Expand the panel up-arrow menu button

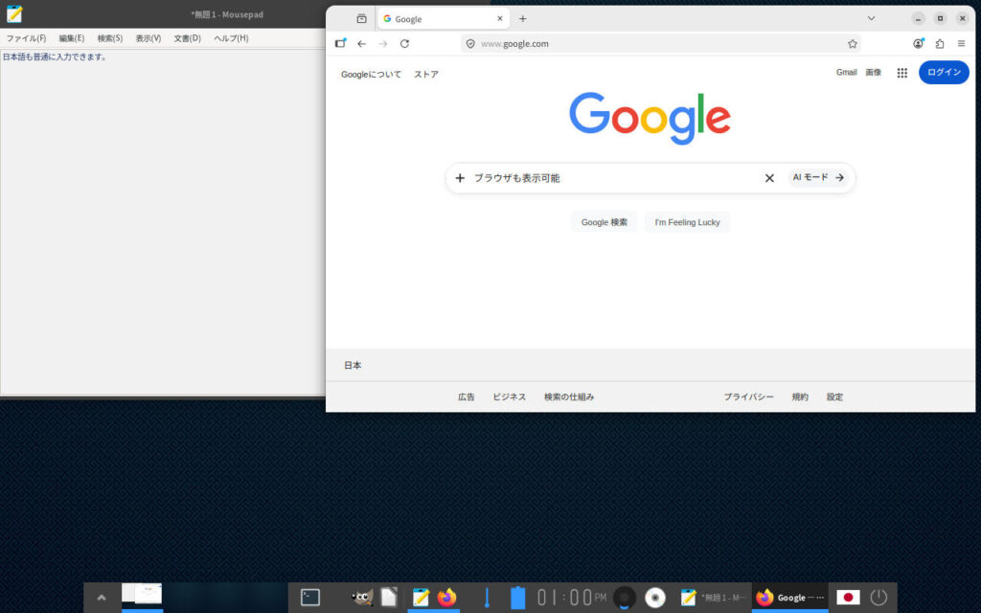102,598
